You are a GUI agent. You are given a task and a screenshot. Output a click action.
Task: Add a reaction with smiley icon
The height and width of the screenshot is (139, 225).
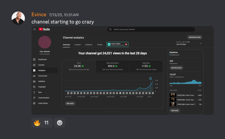[x=60, y=123]
